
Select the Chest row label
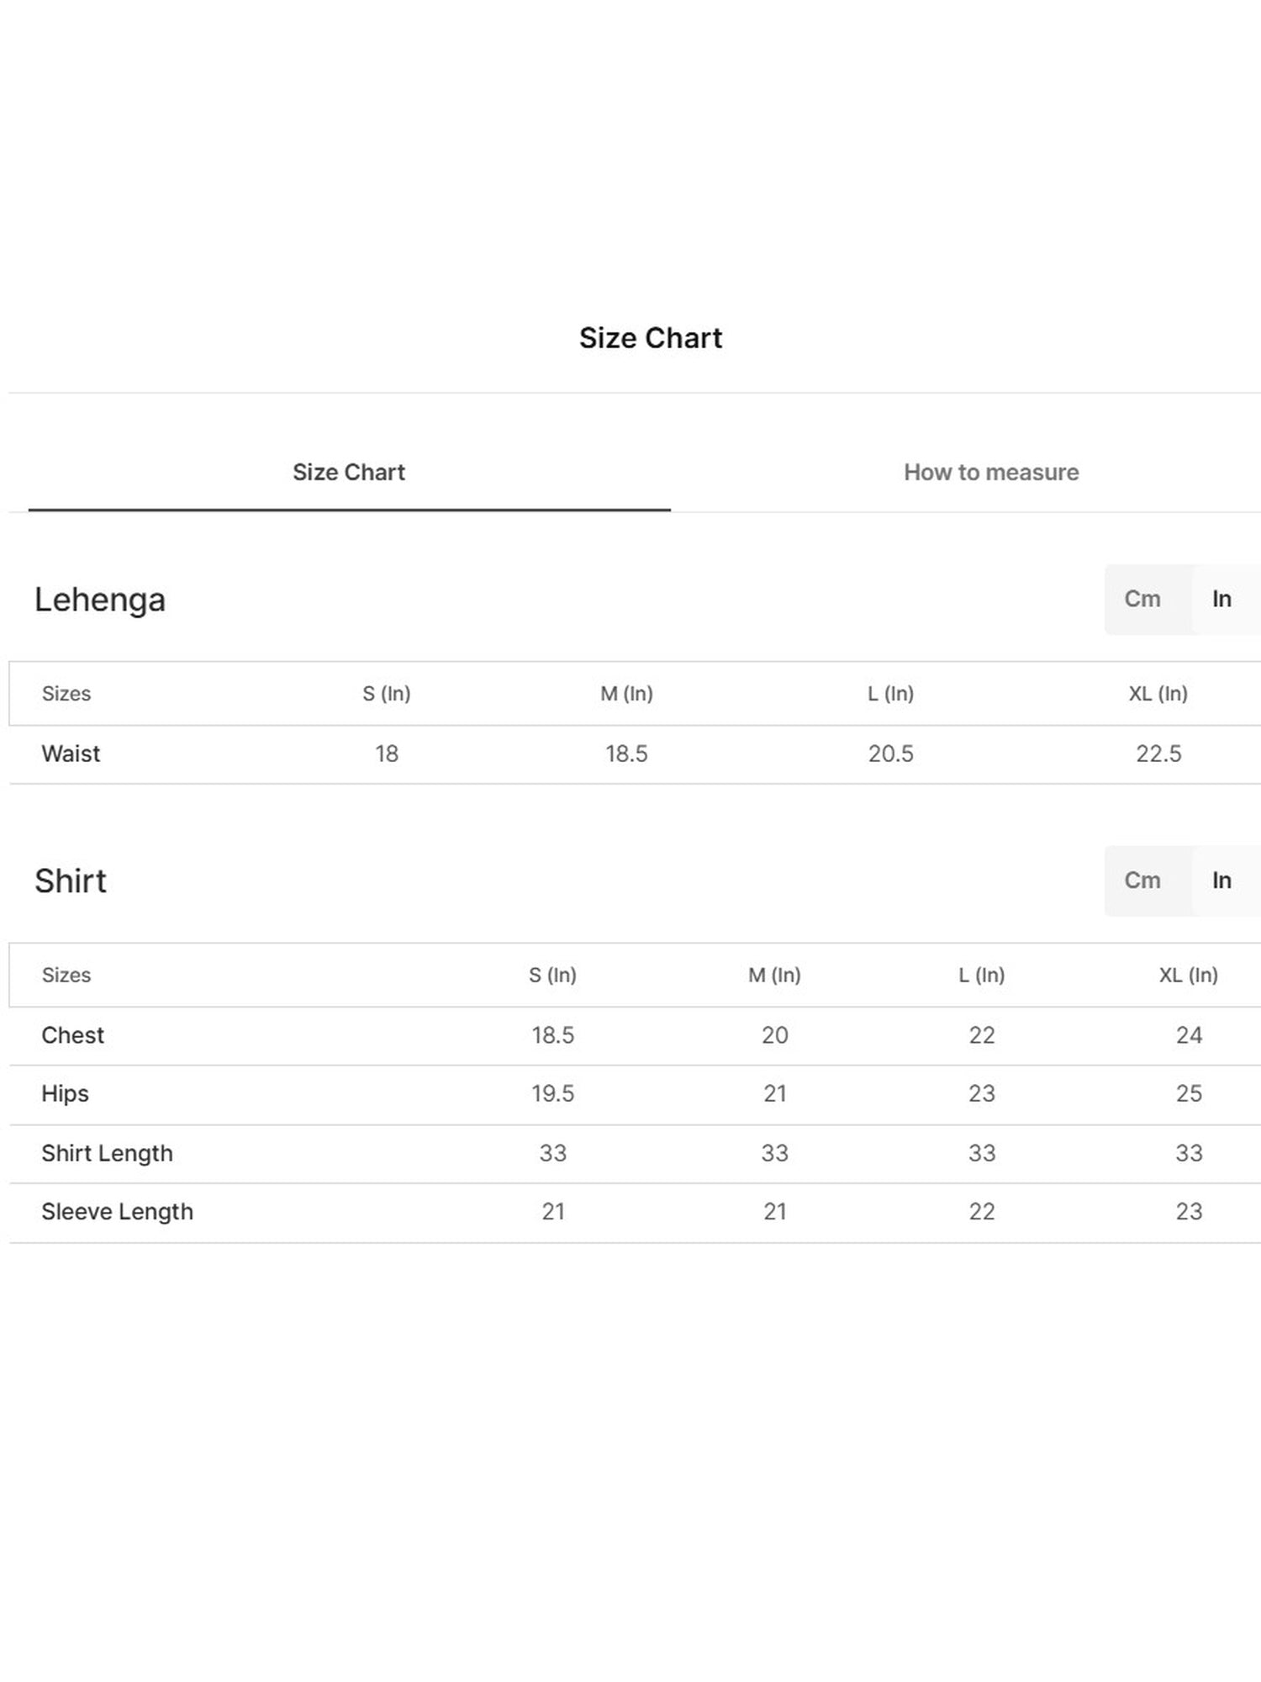73,1035
